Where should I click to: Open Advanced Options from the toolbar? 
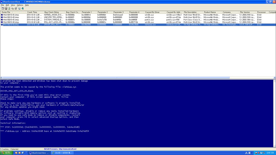[x=3, y=8]
